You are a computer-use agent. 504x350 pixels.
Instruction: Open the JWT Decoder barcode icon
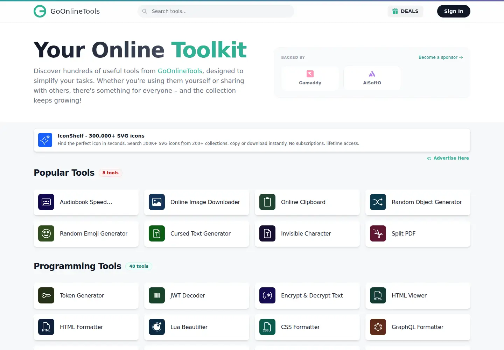[x=157, y=295]
